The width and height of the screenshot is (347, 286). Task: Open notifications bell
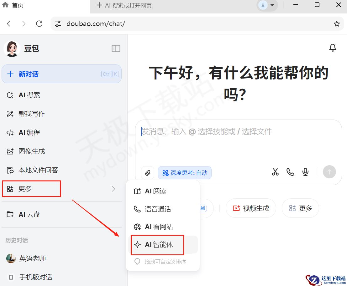[333, 48]
